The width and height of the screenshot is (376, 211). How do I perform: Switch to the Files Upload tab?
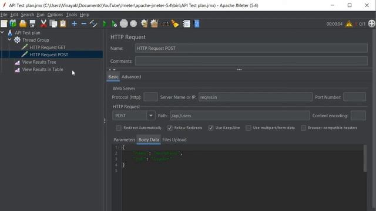[x=174, y=139]
